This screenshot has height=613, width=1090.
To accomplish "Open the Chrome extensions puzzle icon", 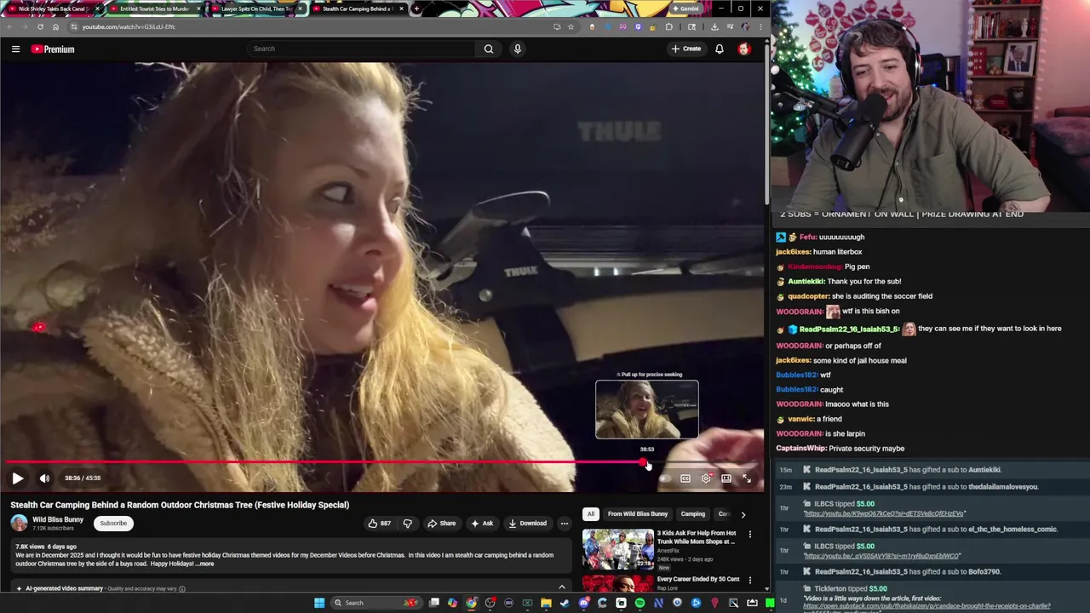I will click(x=669, y=26).
